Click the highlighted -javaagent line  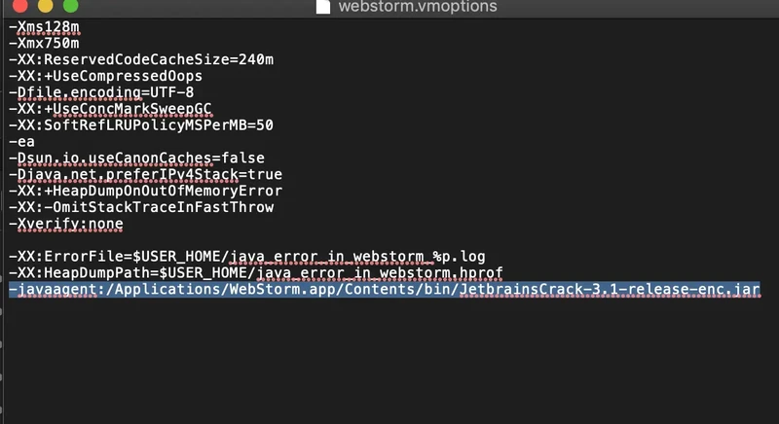pyautogui.click(x=292, y=290)
